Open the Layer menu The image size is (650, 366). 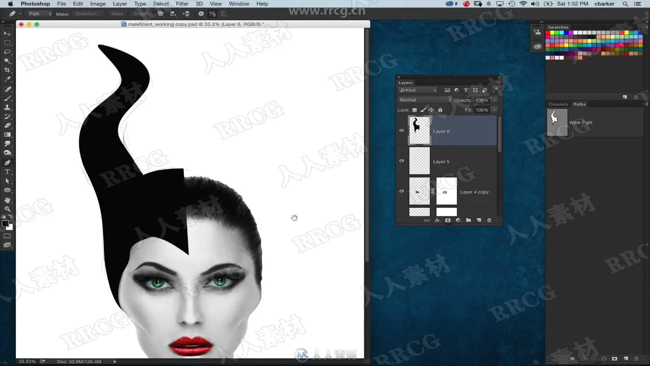pyautogui.click(x=120, y=4)
